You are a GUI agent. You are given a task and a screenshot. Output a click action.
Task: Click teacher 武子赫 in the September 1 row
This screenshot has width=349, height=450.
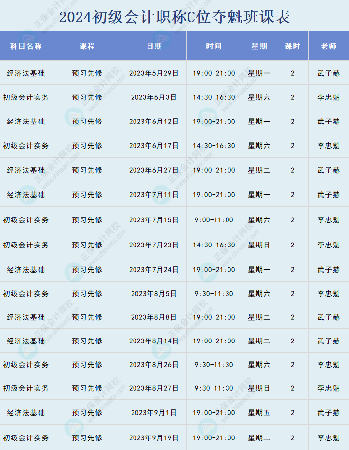click(329, 413)
